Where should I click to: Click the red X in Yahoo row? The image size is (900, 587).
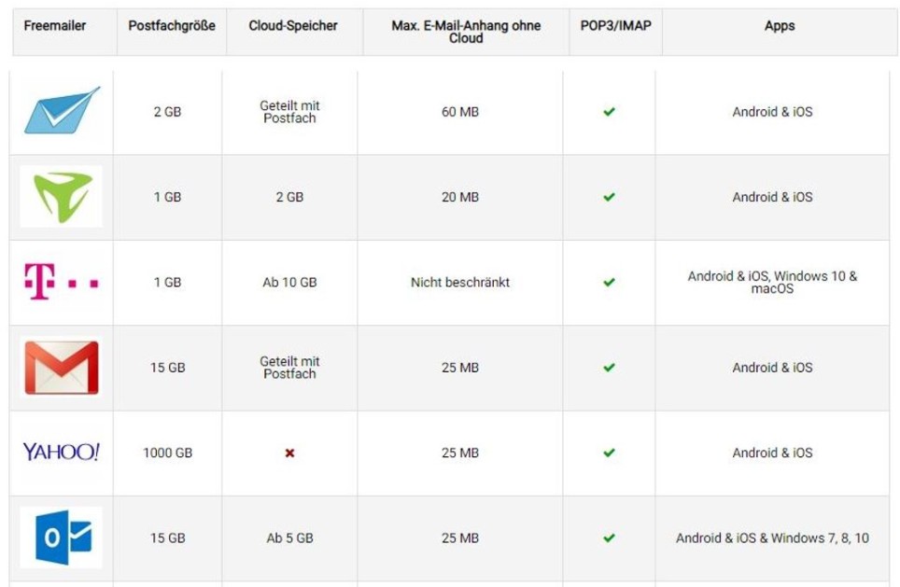pos(289,454)
